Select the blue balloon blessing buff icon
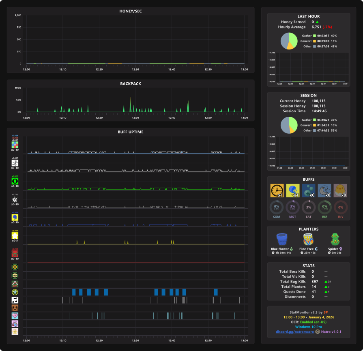The width and height of the screenshot is (363, 351). 292,190
